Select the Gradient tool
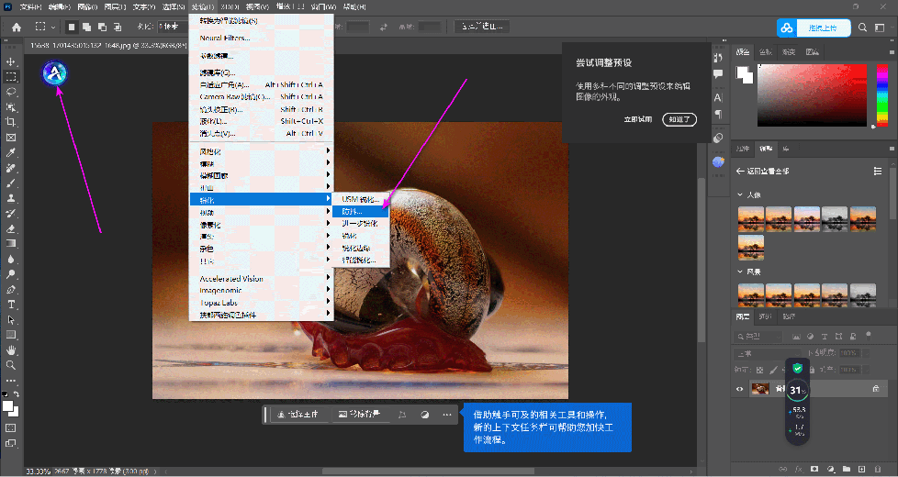This screenshot has height=477, width=898. point(11,244)
